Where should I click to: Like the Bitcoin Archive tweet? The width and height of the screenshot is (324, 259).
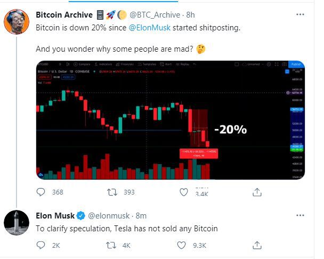click(184, 192)
